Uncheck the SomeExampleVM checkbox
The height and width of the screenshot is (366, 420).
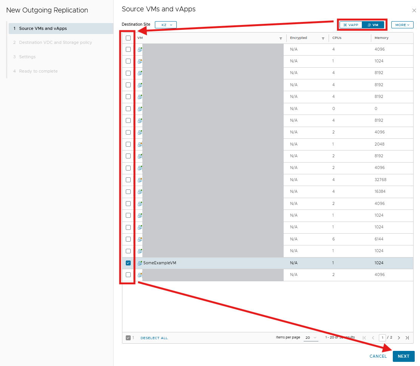click(128, 263)
